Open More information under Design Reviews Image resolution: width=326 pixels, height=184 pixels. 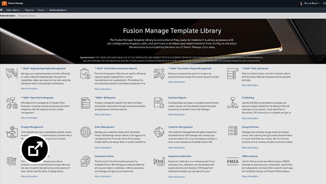(249, 147)
